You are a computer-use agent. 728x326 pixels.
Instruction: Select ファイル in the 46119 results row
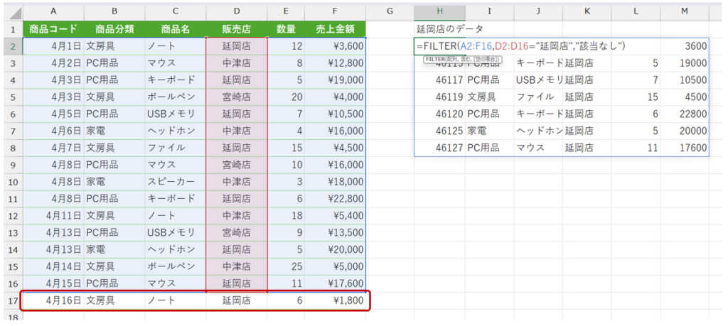[538, 97]
